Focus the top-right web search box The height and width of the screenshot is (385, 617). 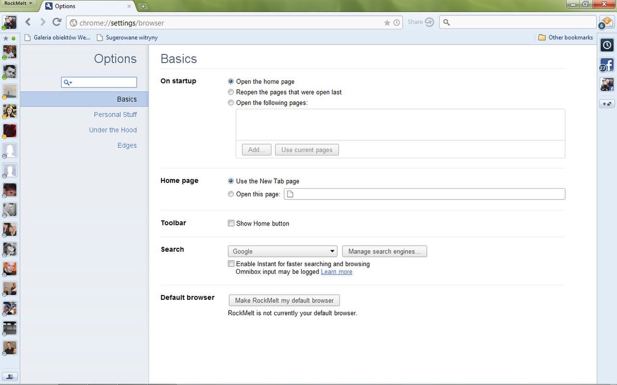[x=518, y=22]
